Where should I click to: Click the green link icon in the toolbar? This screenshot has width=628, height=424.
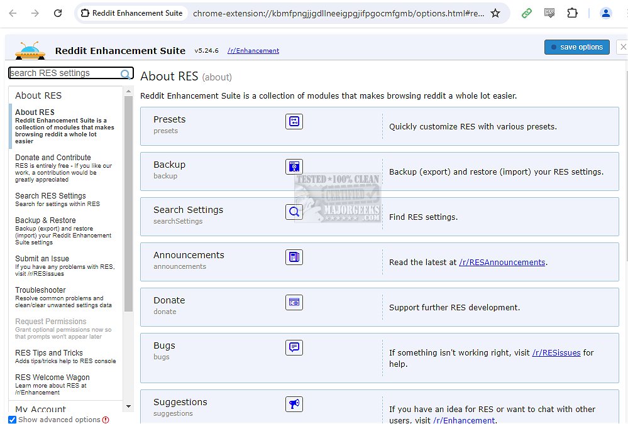[526, 13]
